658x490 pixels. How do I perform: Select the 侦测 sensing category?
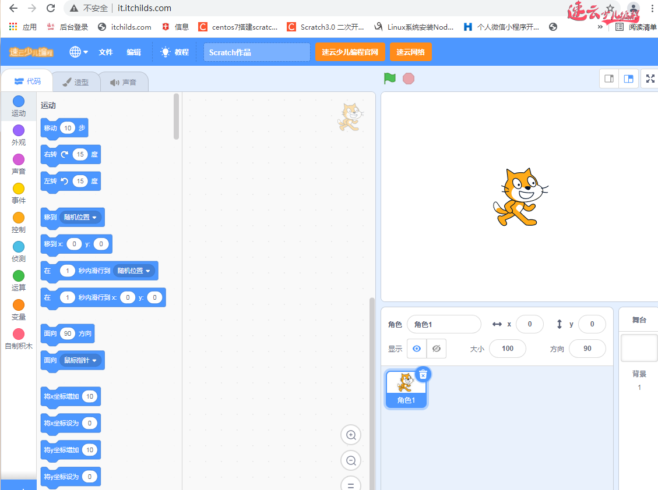(19, 251)
